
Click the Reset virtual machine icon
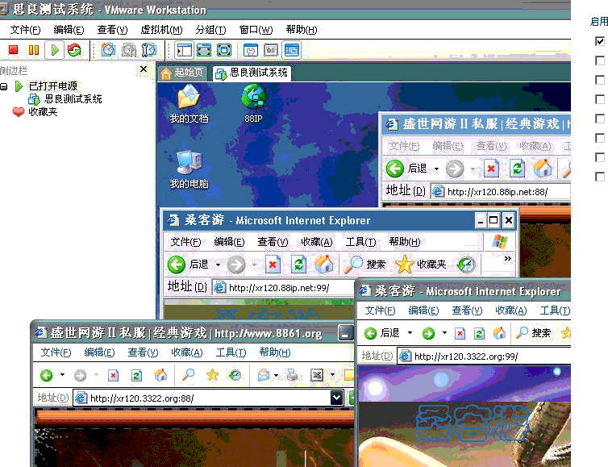pyautogui.click(x=74, y=50)
